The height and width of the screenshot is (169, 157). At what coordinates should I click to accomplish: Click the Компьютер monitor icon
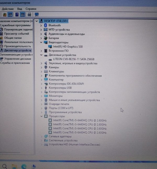46,80
